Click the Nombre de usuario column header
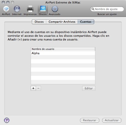Image resolution: width=126 pixels, height=125 pixels. (63, 49)
